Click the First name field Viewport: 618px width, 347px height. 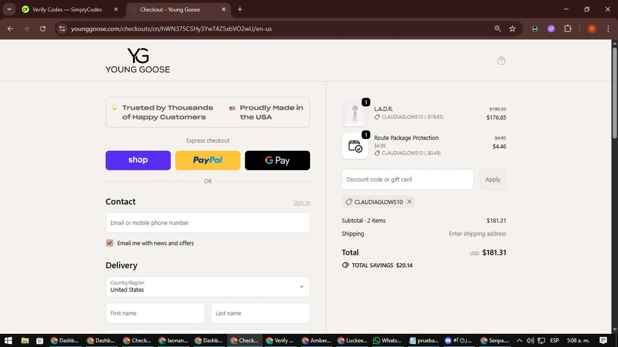(155, 313)
